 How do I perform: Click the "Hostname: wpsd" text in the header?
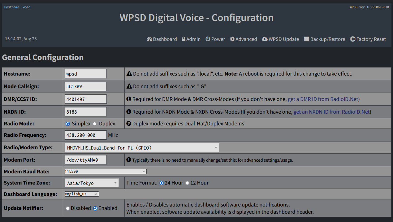[17, 7]
